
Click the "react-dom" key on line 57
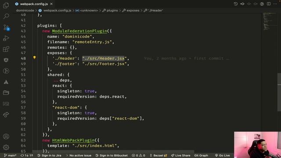click(x=66, y=108)
